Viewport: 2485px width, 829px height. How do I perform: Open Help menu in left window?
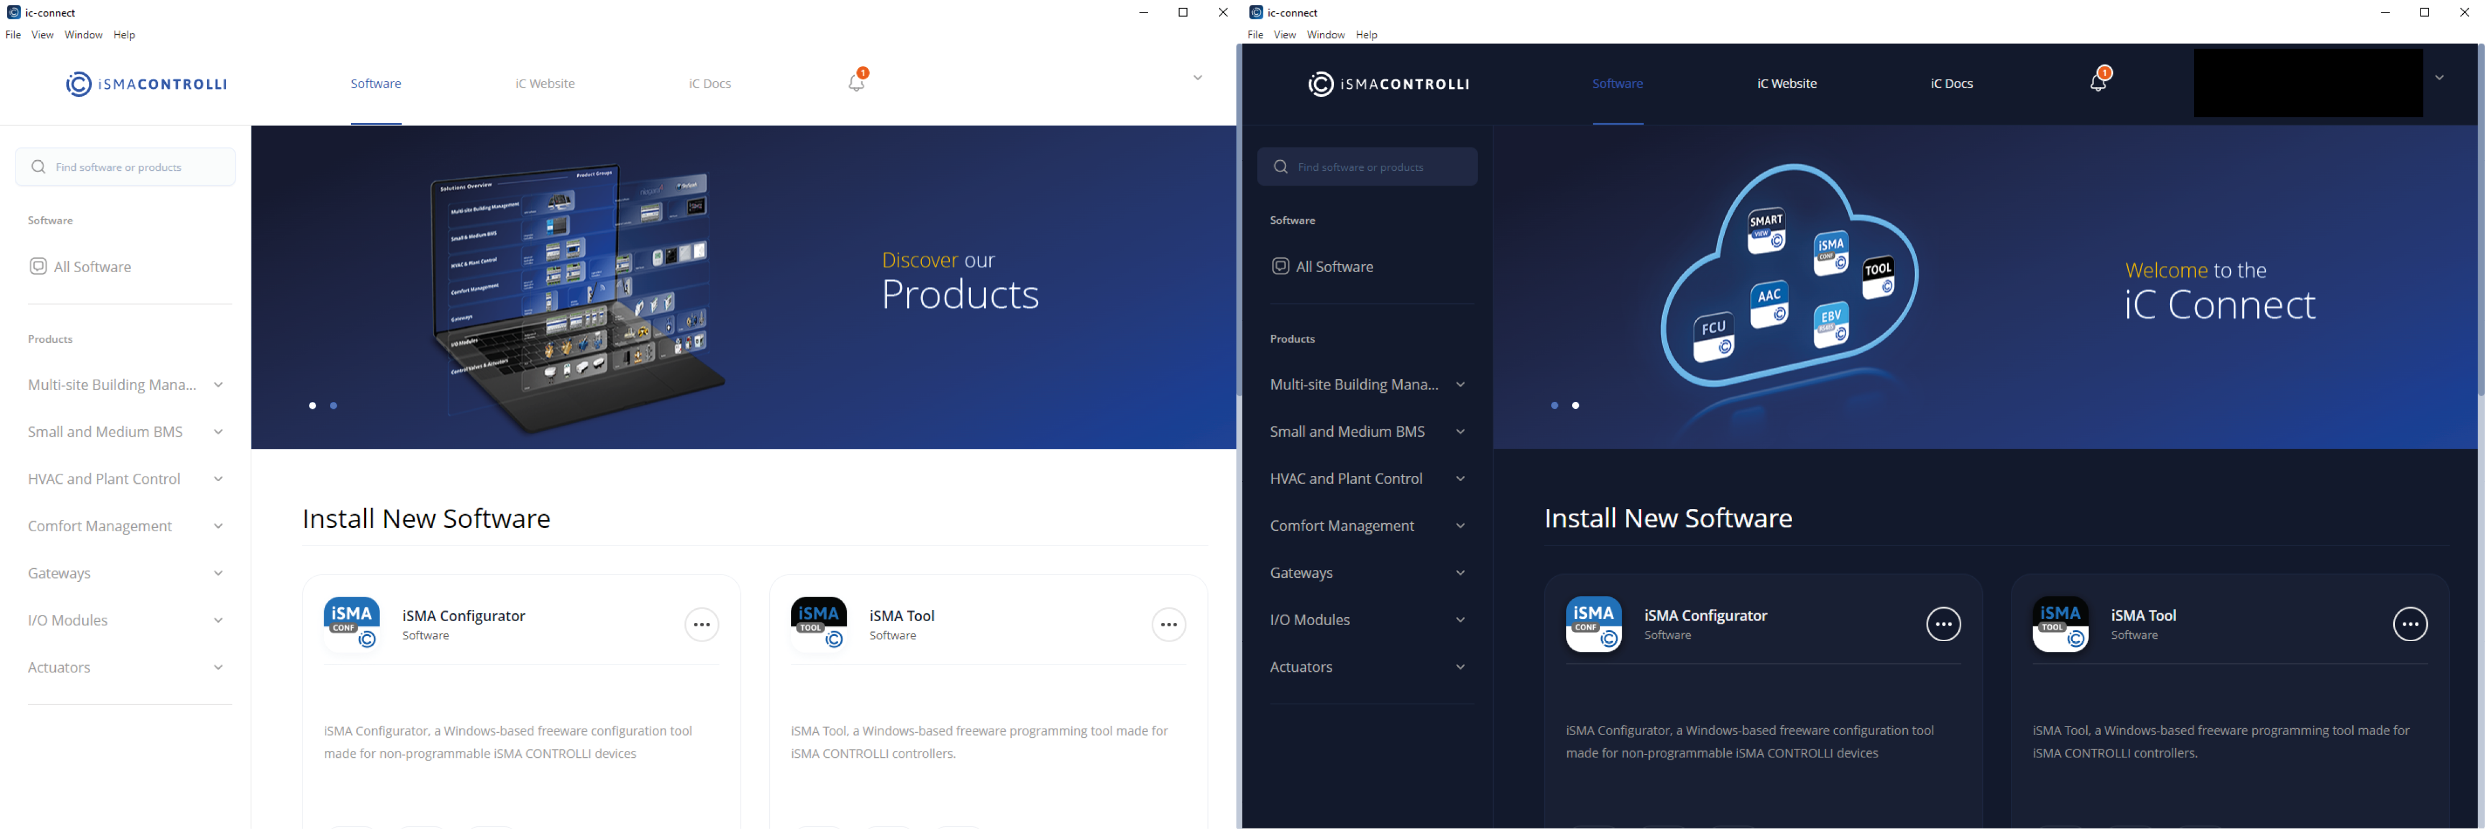124,35
